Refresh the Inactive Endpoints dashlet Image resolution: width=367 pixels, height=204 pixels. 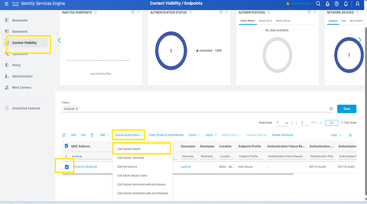[x=138, y=12]
